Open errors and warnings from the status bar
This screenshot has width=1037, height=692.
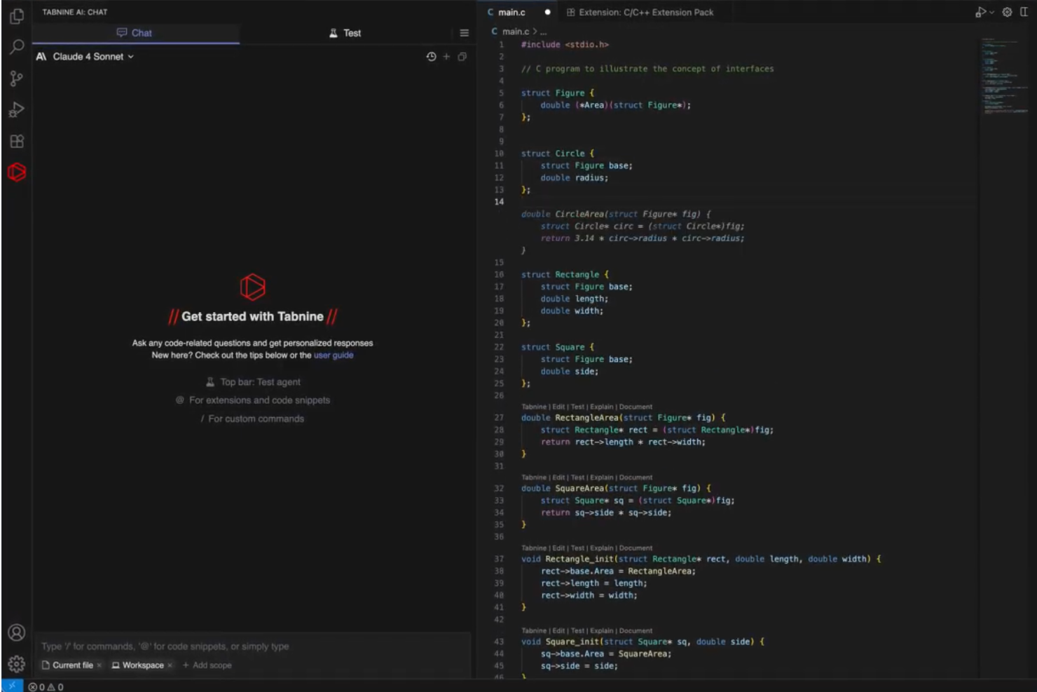(46, 687)
